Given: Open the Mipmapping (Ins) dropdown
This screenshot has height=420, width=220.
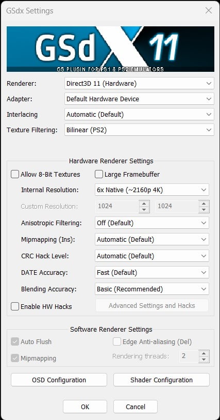Looking at the screenshot, I should (x=152, y=240).
